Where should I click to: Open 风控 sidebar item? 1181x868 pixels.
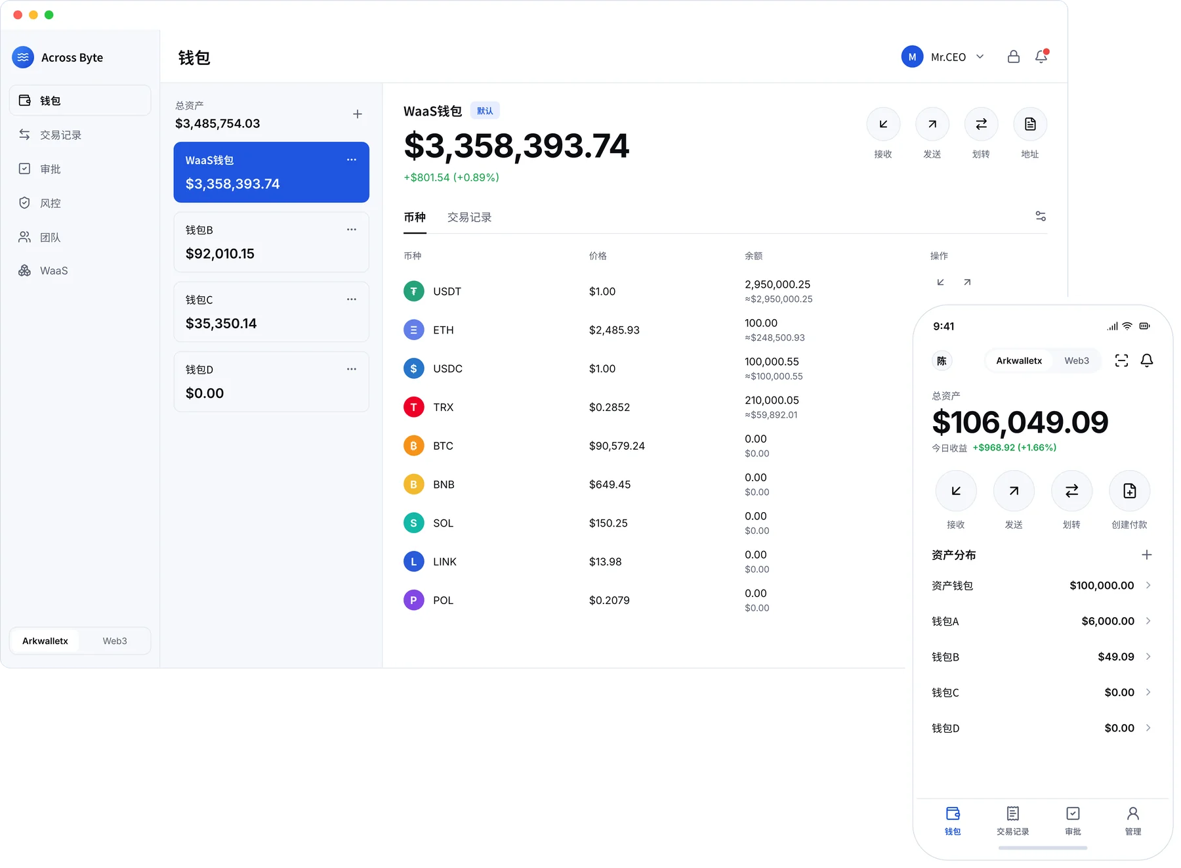point(80,203)
